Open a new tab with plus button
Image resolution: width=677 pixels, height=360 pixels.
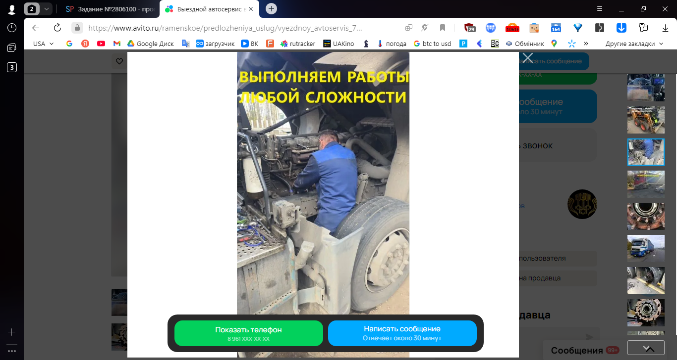point(271,9)
